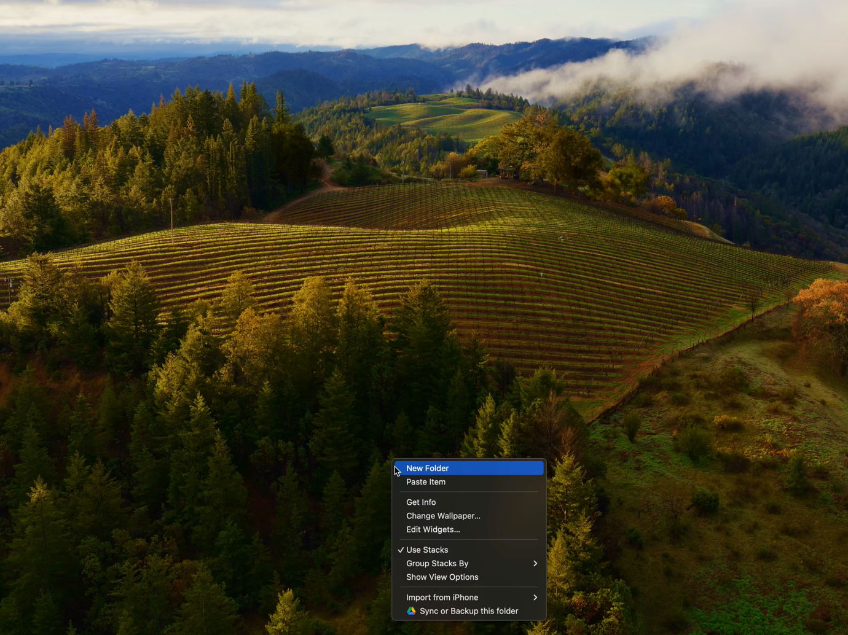Open the Group Stacks By menu entry
The image size is (848, 635).
point(438,564)
